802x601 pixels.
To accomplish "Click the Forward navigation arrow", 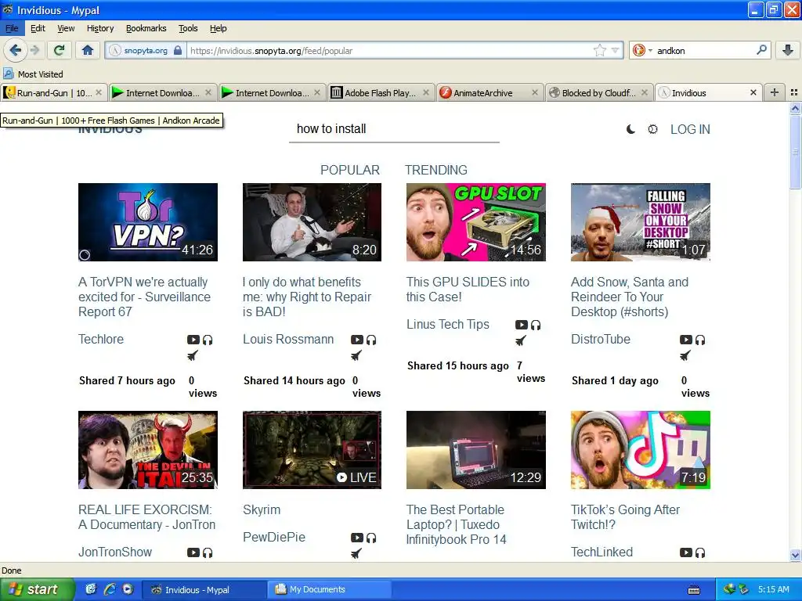I will point(34,50).
